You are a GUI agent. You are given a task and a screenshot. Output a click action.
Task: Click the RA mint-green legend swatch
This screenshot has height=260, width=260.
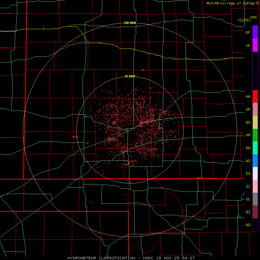tap(255, 148)
